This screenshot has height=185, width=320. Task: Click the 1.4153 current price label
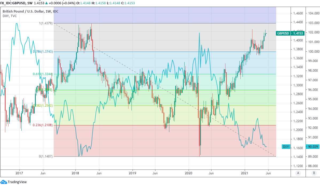click(x=298, y=33)
